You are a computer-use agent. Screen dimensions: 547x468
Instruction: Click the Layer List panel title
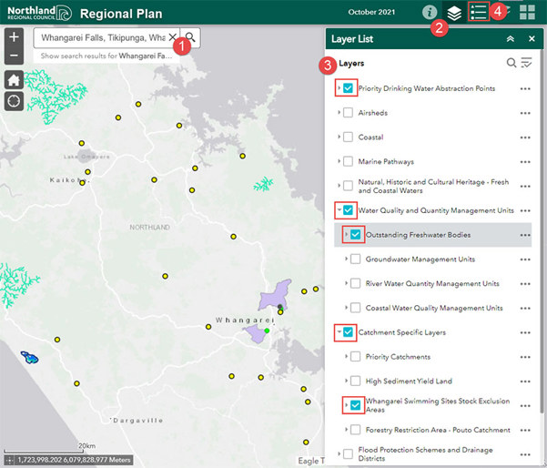(x=352, y=39)
